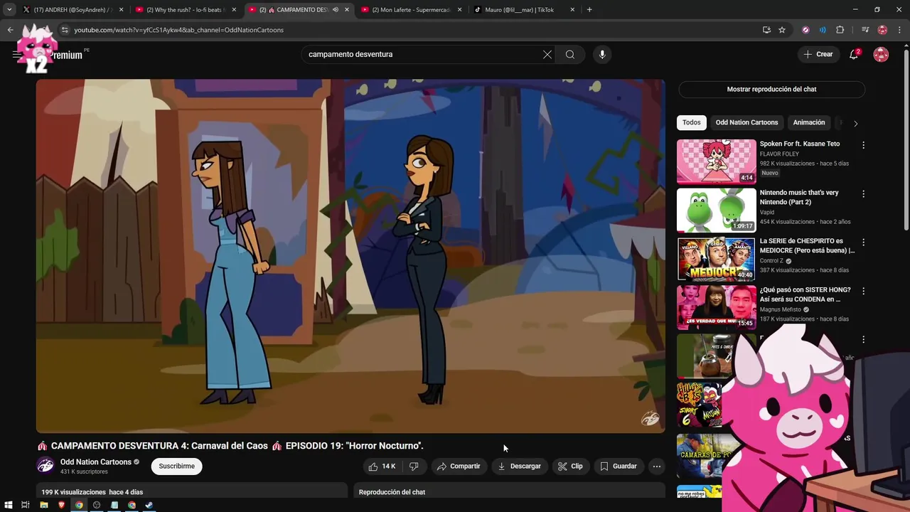Open the Chrome three-dot menu
This screenshot has height=512, width=910.
900,30
